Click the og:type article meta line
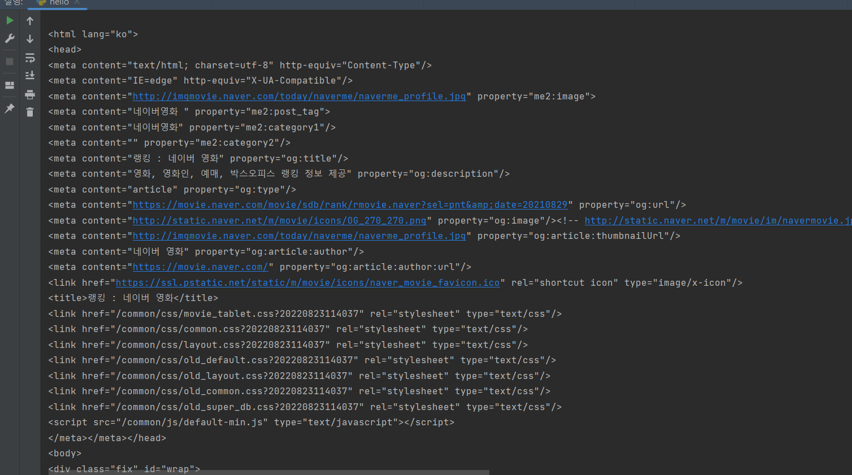This screenshot has height=475, width=852. (x=172, y=190)
